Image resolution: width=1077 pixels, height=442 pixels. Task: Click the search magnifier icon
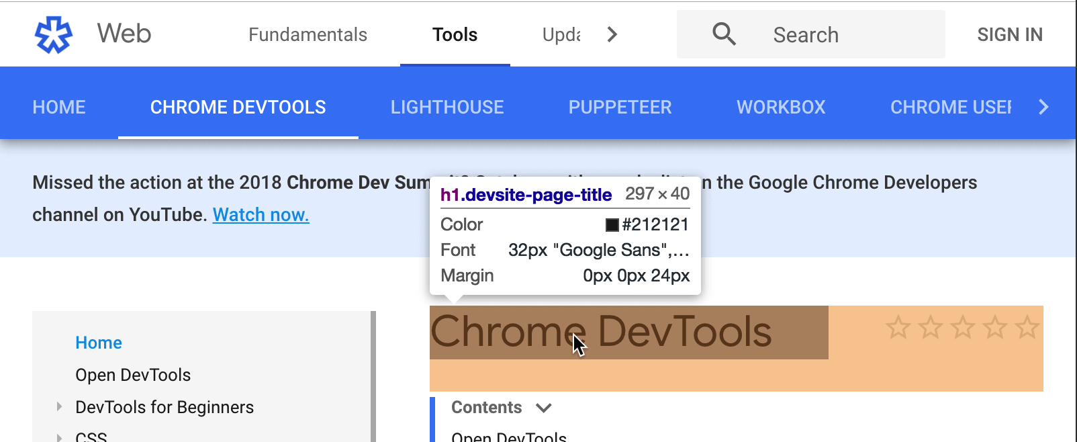724,34
